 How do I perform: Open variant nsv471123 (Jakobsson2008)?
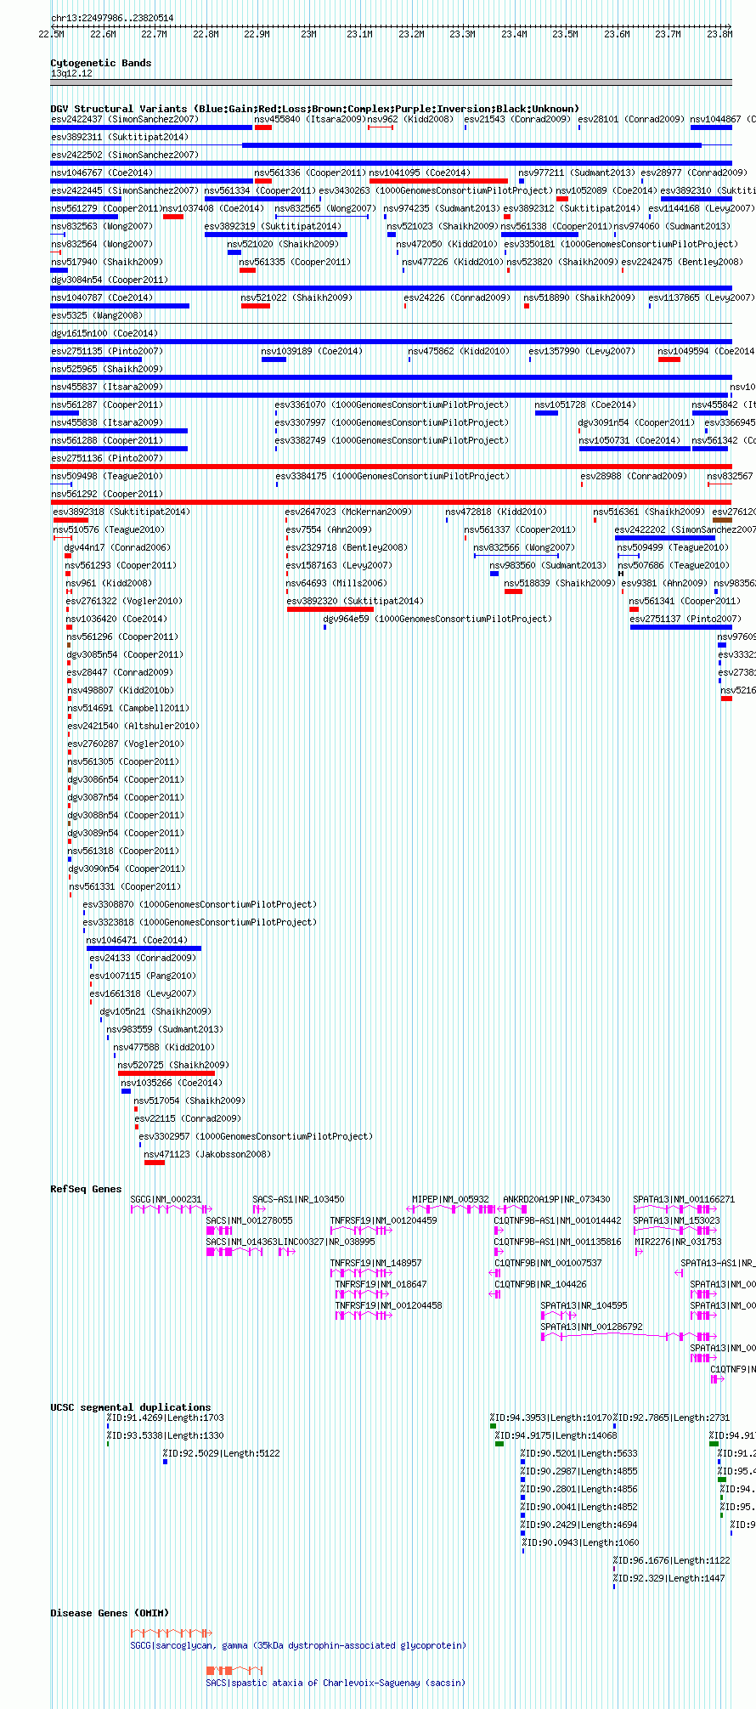click(x=207, y=1154)
